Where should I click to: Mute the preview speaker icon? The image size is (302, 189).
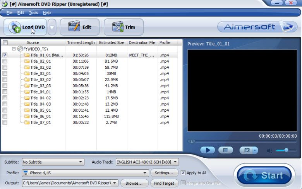[269, 151]
